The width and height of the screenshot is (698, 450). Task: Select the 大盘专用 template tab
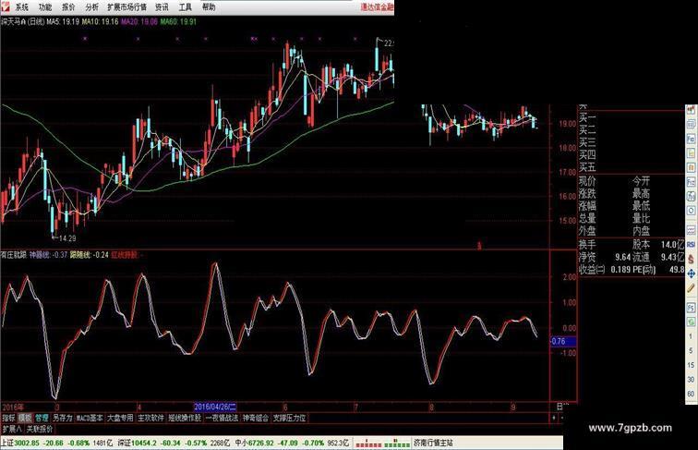[120, 418]
